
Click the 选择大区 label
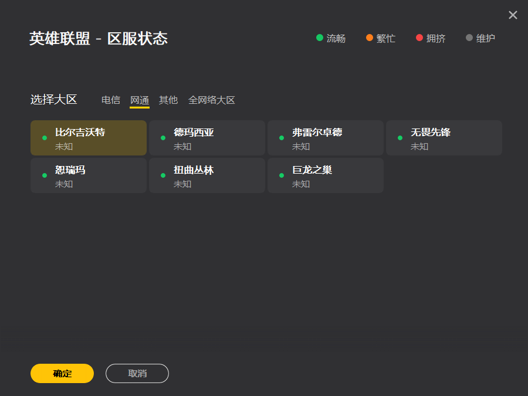(x=54, y=100)
